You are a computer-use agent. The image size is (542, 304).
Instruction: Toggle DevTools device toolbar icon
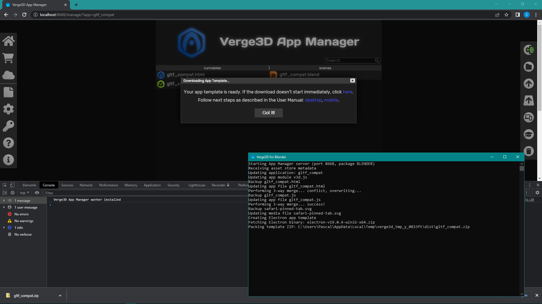(12, 185)
